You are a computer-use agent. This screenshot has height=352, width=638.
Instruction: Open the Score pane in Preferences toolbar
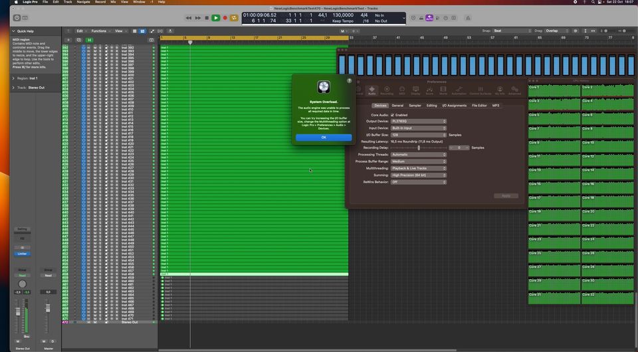pos(429,90)
